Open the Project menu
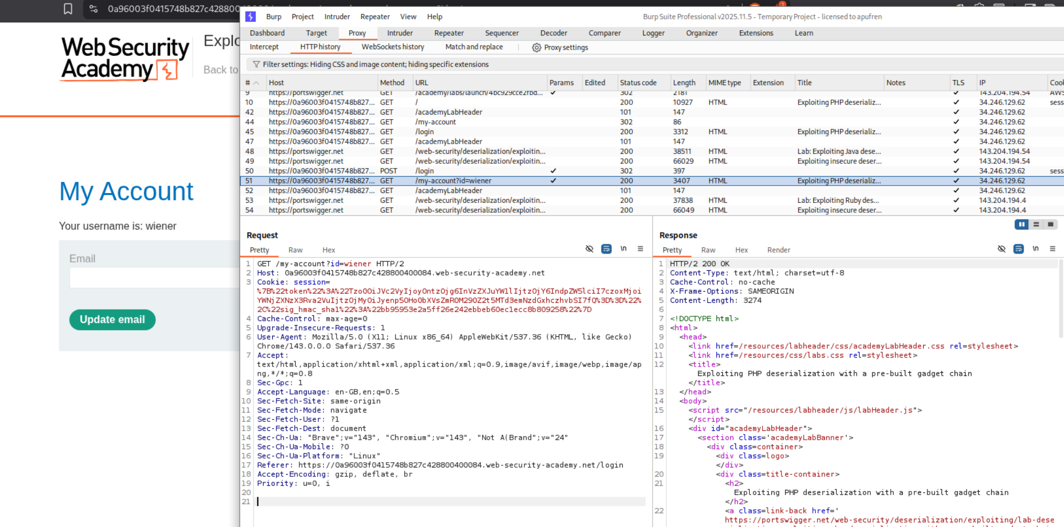The height and width of the screenshot is (527, 1064). [303, 17]
